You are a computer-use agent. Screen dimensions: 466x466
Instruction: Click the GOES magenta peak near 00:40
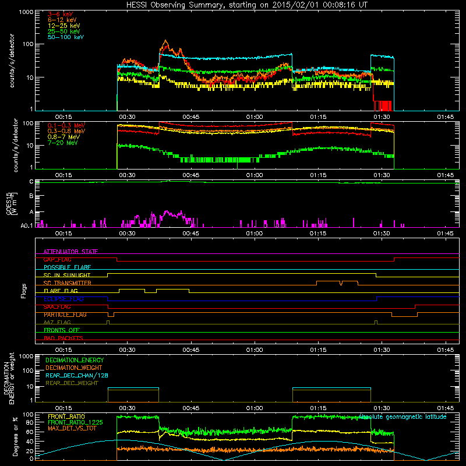[167, 212]
